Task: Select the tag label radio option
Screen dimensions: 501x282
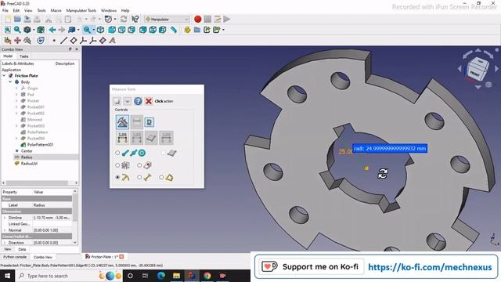Action: coord(139,165)
